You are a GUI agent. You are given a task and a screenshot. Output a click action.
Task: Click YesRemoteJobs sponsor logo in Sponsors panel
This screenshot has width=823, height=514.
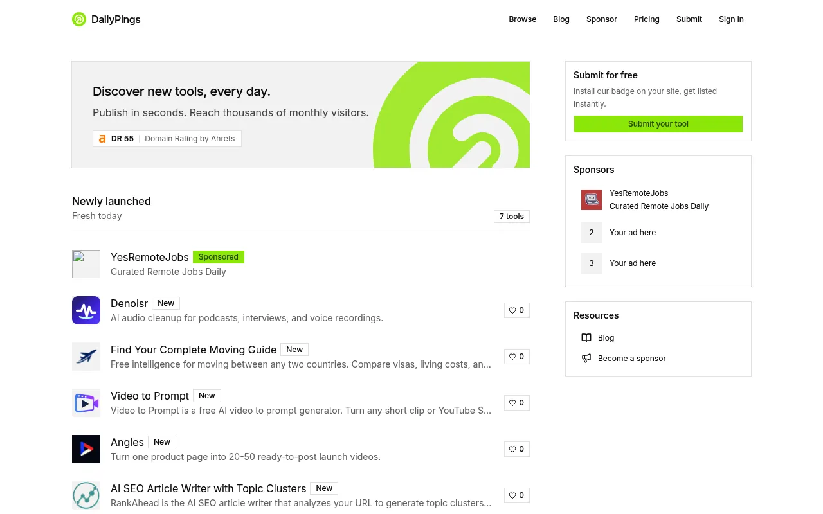pyautogui.click(x=592, y=200)
